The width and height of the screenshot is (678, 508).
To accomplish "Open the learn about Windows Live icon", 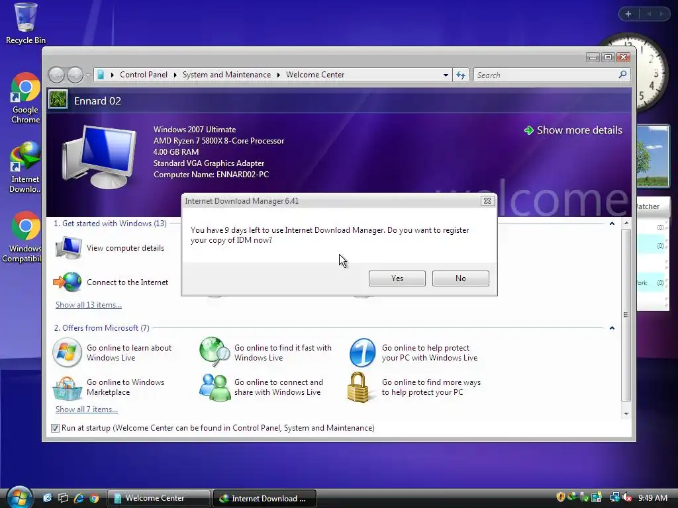I will 67,353.
